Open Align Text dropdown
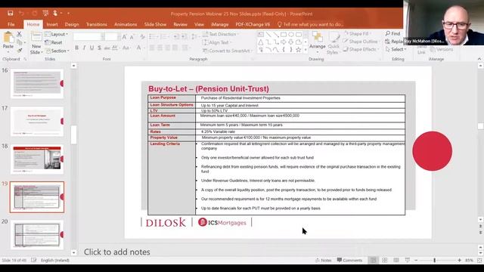484x272 pixels. (217, 42)
